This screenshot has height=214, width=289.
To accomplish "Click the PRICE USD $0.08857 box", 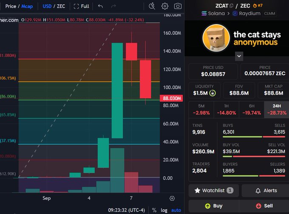I will click(x=213, y=71).
